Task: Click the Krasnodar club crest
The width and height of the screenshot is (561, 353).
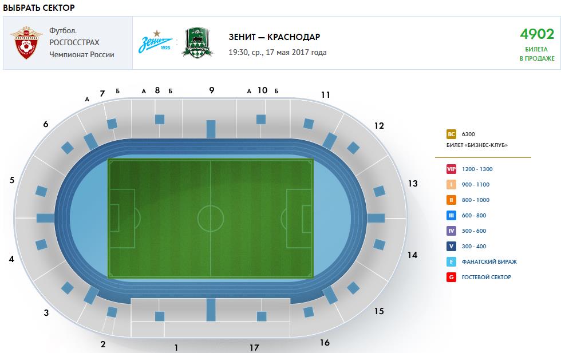Action: [197, 43]
